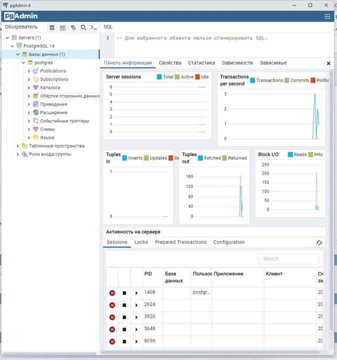337x360 pixels.
Task: Collapse the PostgreSQL 14 server node
Action: pos(12,46)
